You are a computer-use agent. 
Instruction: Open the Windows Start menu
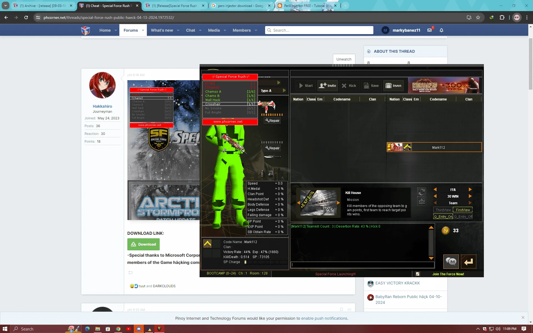pos(5,329)
